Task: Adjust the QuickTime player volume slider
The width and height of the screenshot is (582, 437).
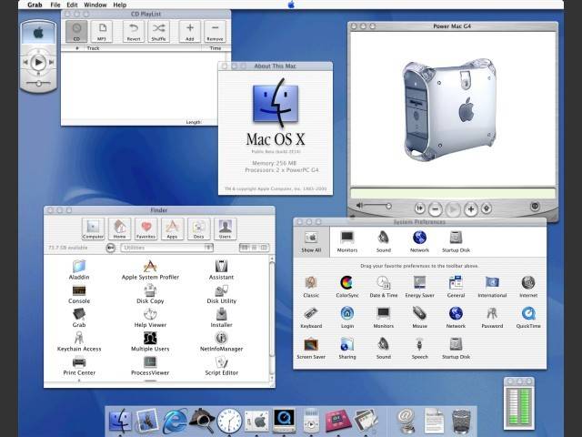Action: click(x=375, y=208)
